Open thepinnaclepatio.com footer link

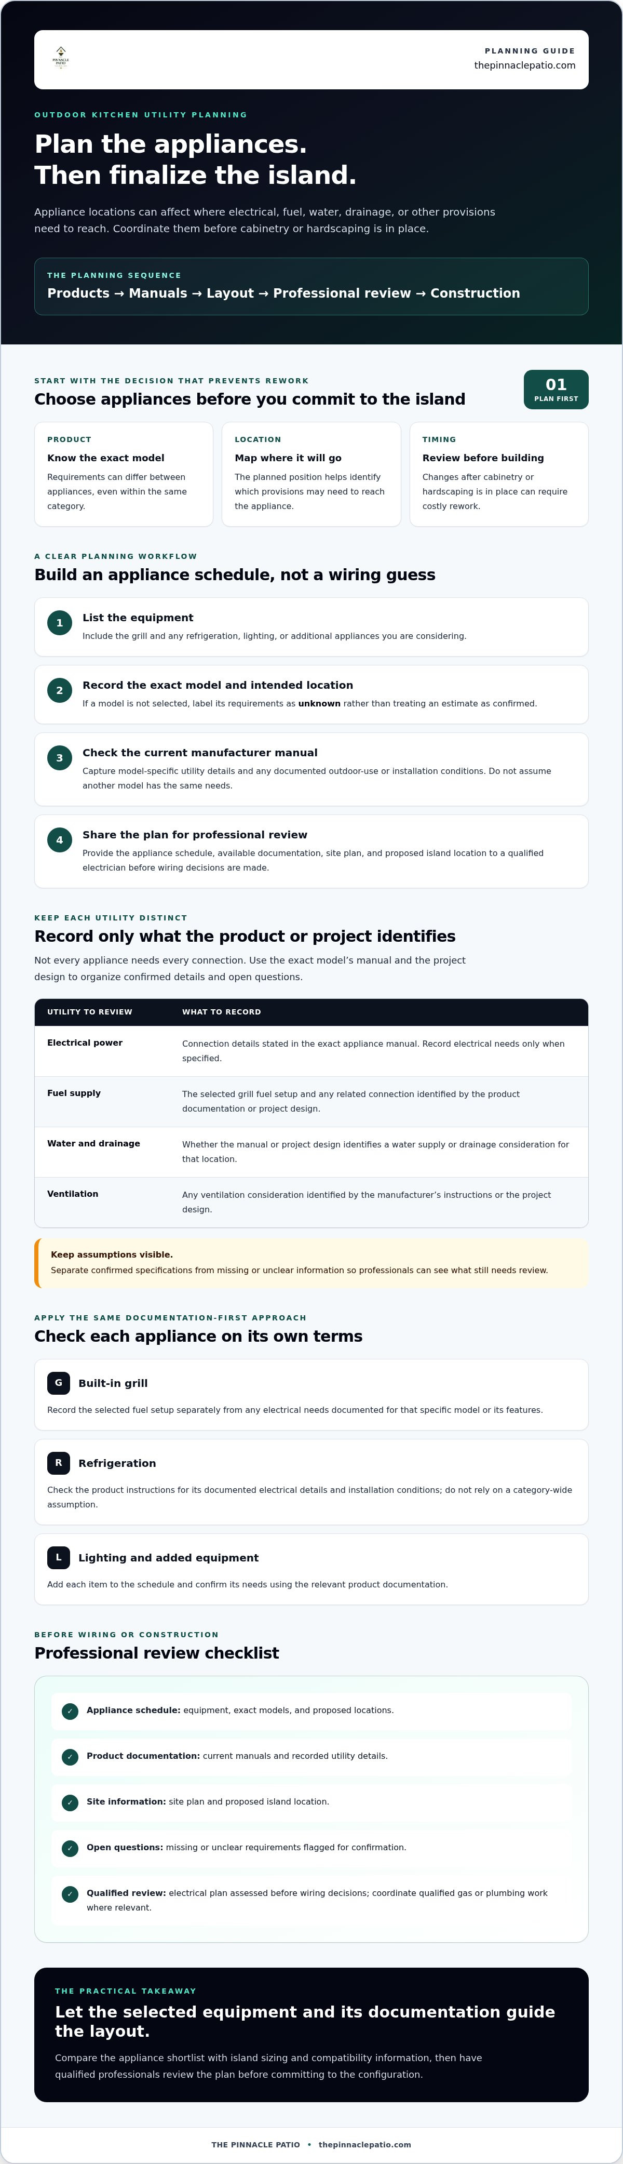[x=365, y=2145]
